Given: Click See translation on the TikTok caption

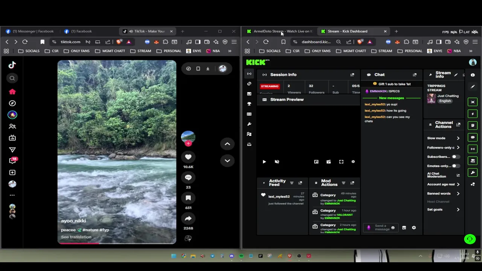Looking at the screenshot, I should point(76,237).
